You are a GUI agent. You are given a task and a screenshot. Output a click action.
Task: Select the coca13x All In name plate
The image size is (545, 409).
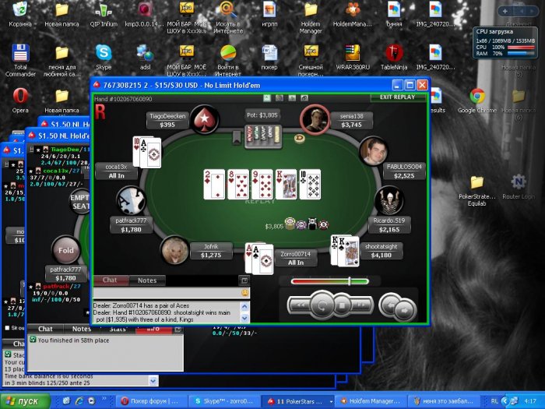pyautogui.click(x=117, y=171)
